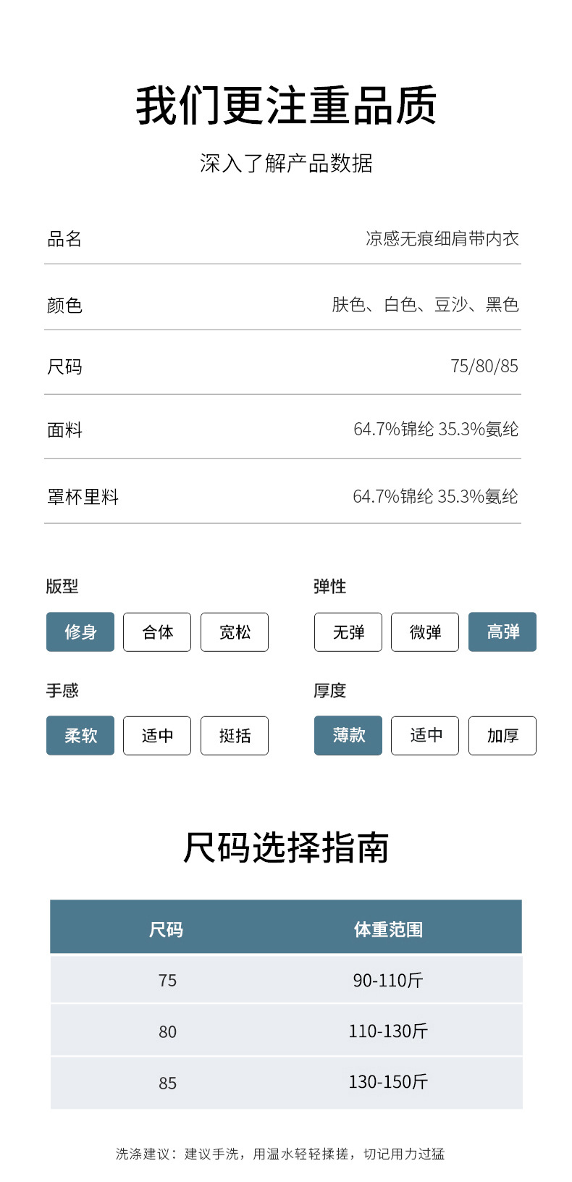The image size is (572, 1182).
Task: Click the 体重范围 table column header
Action: point(388,929)
